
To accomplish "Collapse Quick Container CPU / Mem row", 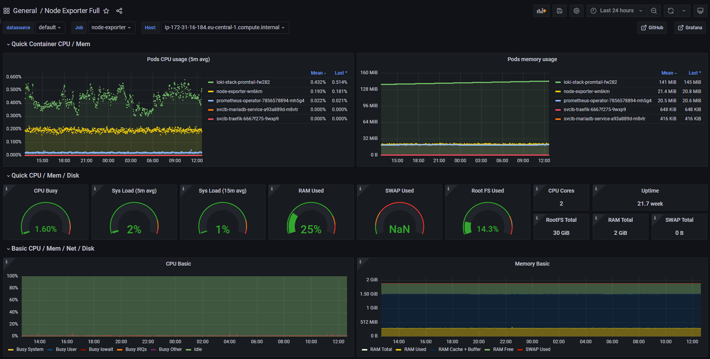I will coord(48,44).
